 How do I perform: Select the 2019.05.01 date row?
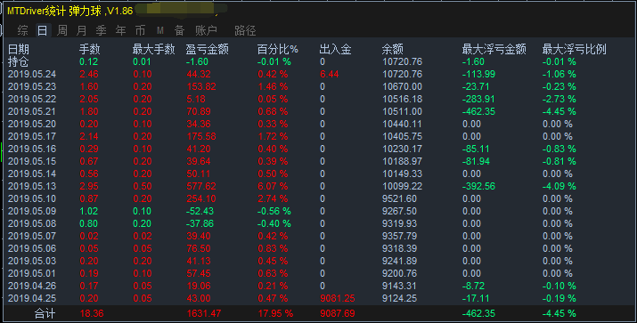(32, 273)
